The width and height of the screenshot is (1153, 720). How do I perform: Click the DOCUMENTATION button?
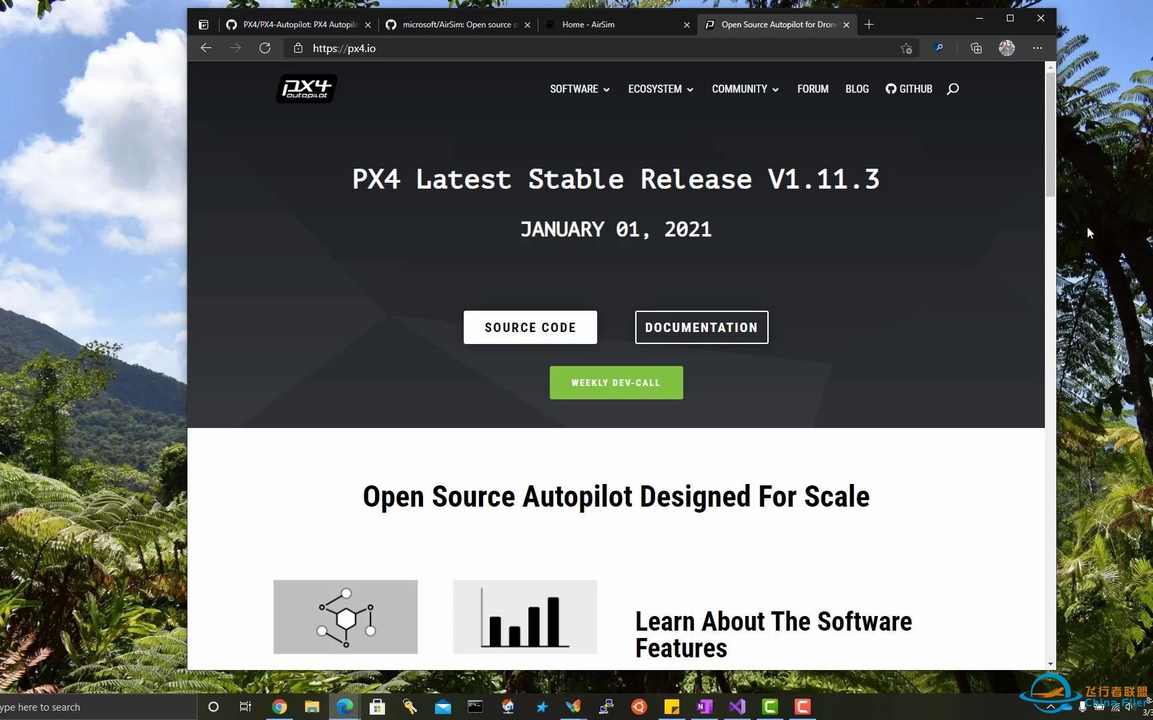click(x=701, y=327)
